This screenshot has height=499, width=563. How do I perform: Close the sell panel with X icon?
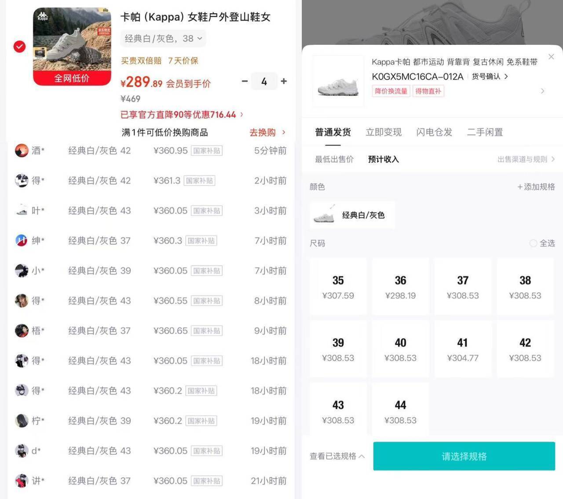[x=551, y=57]
